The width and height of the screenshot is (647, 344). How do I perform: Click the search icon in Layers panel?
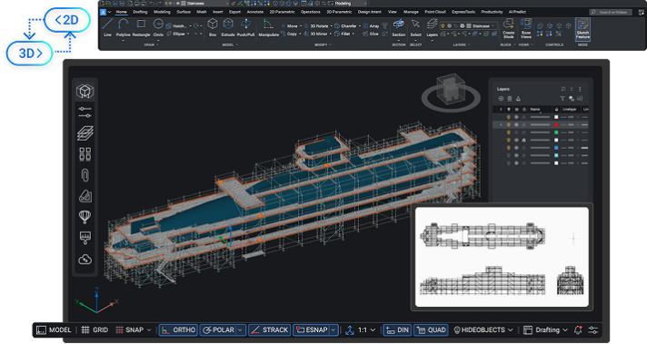pyautogui.click(x=562, y=89)
